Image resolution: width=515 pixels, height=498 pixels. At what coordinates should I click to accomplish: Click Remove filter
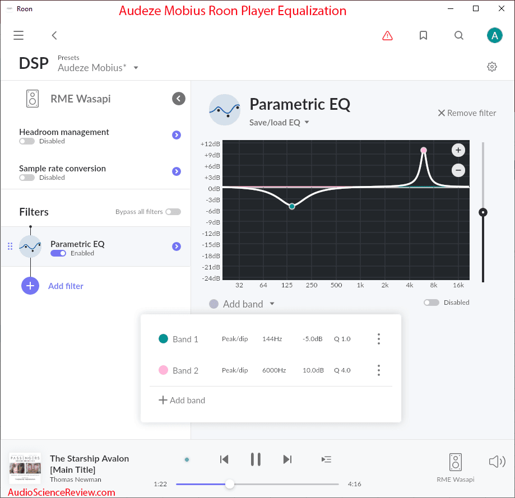click(467, 113)
